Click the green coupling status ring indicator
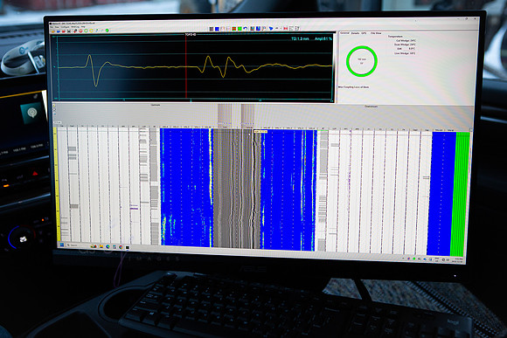The width and height of the screenshot is (507, 338). [362, 61]
